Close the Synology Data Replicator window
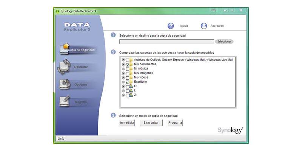 coord(241,10)
